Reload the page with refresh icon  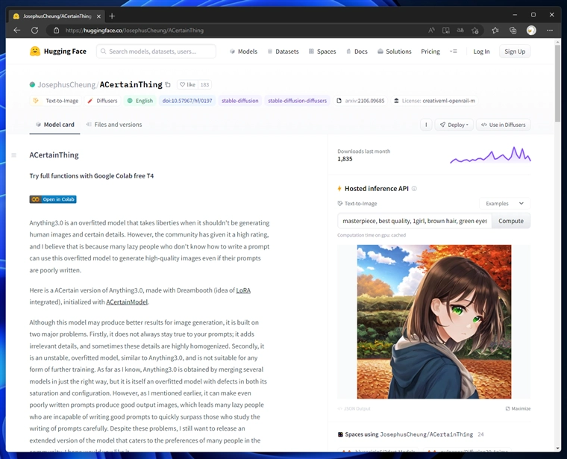(x=35, y=31)
